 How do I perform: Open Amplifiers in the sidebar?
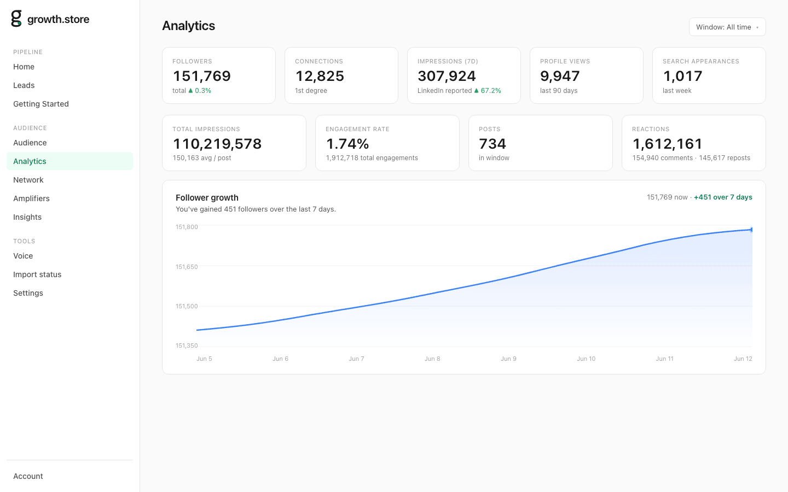point(69,198)
